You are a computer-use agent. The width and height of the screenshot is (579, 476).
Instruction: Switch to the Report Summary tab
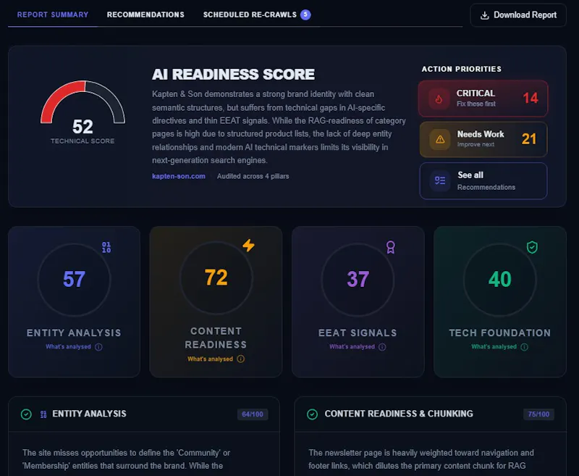(53, 14)
